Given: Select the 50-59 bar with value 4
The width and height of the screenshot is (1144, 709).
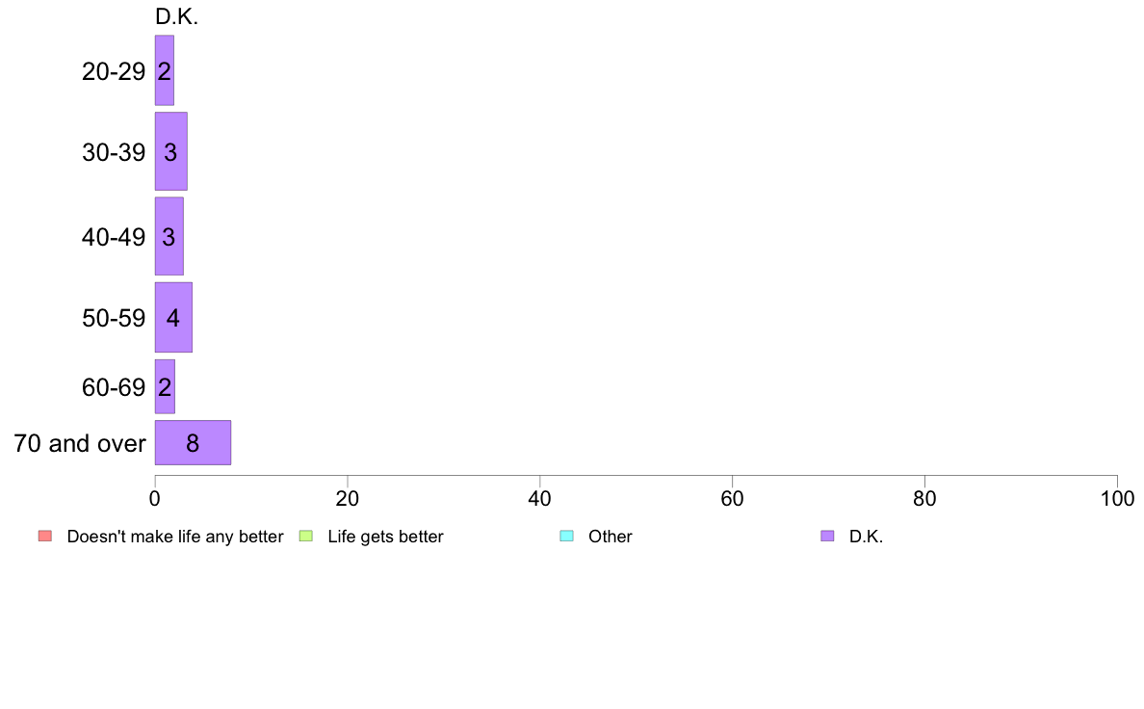Looking at the screenshot, I should (173, 318).
